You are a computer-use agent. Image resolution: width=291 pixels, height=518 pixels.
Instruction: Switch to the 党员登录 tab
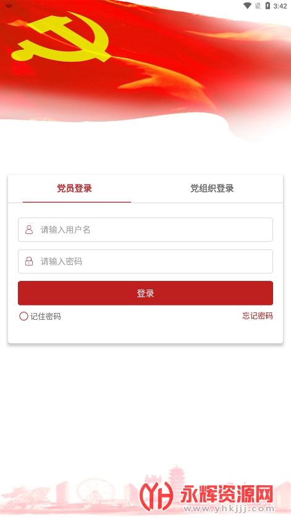74,188
